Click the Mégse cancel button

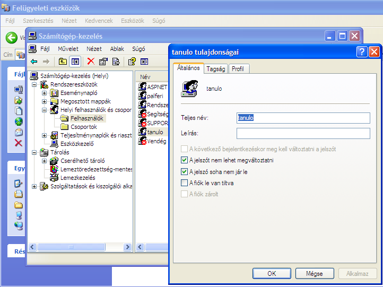coord(315,274)
